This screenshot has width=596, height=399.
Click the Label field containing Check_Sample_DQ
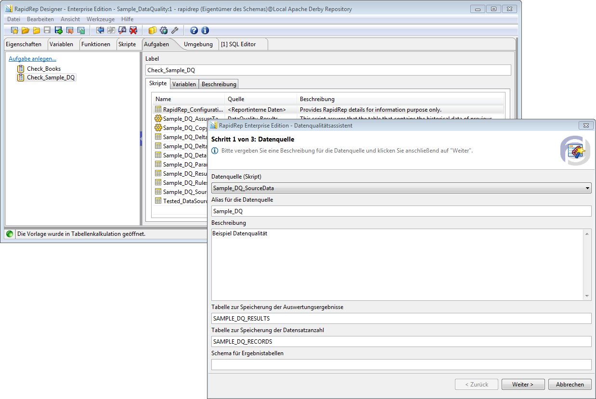[x=328, y=70]
